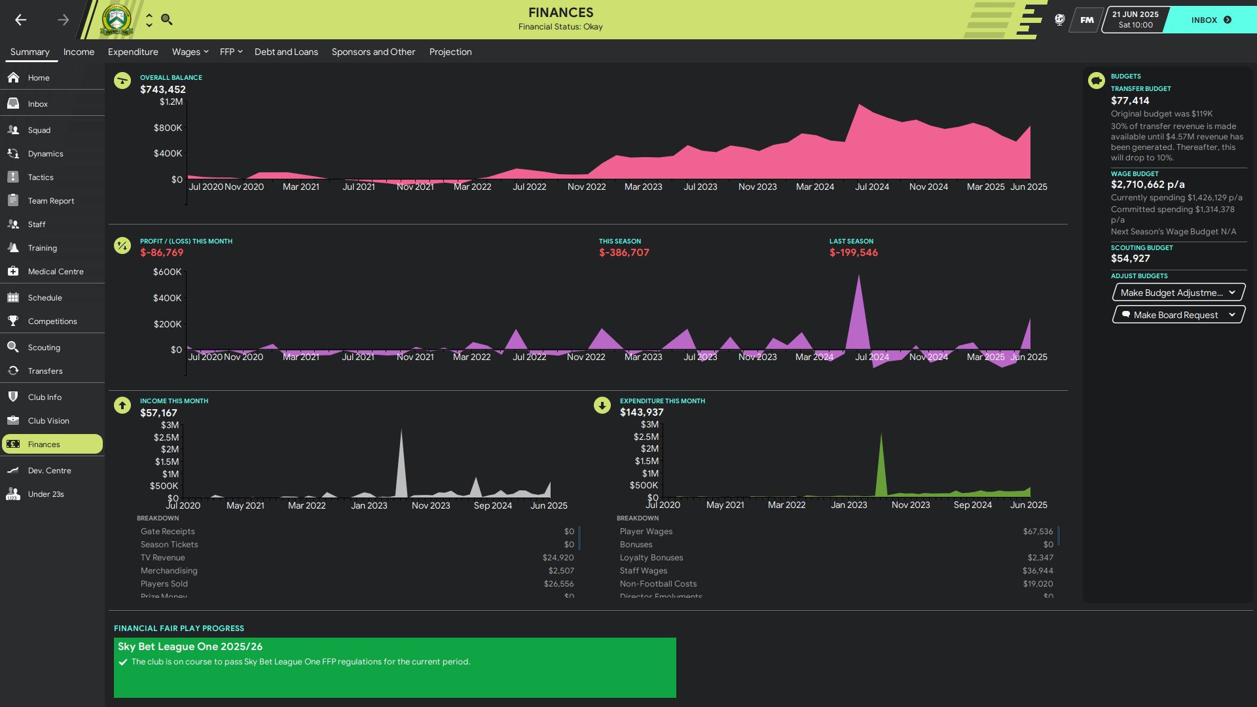The image size is (1257, 707).
Task: Click the Finances money icon
Action: click(13, 444)
